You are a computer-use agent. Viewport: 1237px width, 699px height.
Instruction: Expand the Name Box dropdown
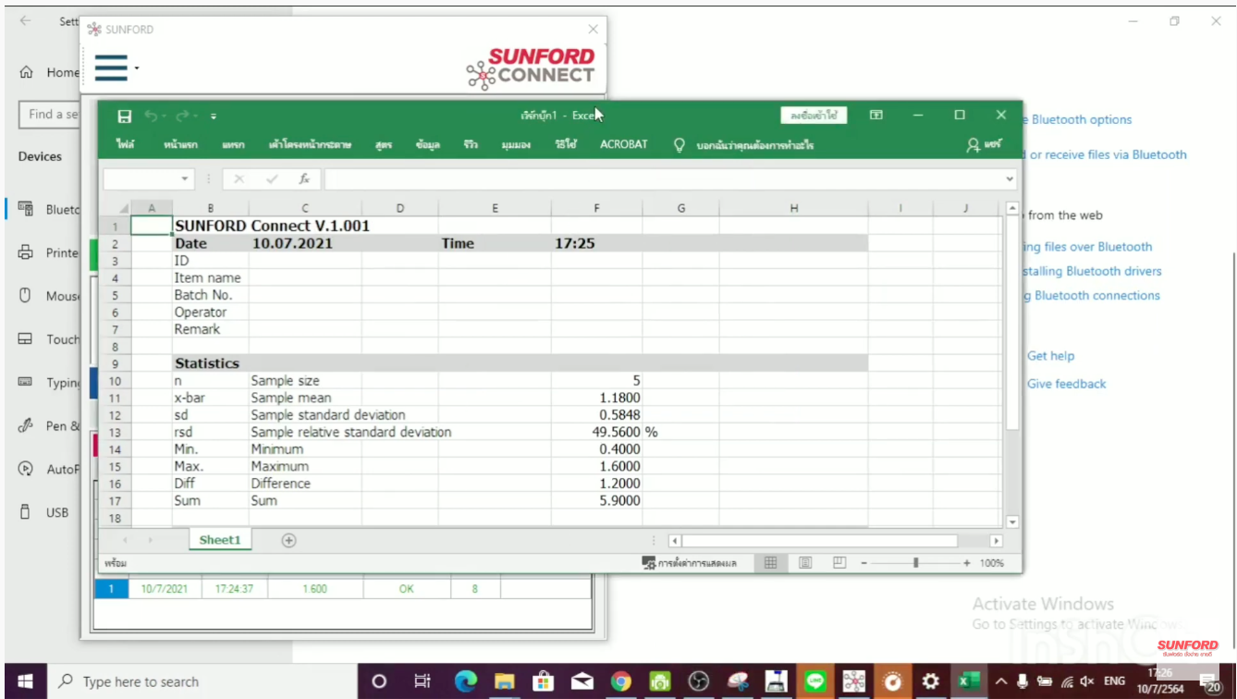point(185,179)
